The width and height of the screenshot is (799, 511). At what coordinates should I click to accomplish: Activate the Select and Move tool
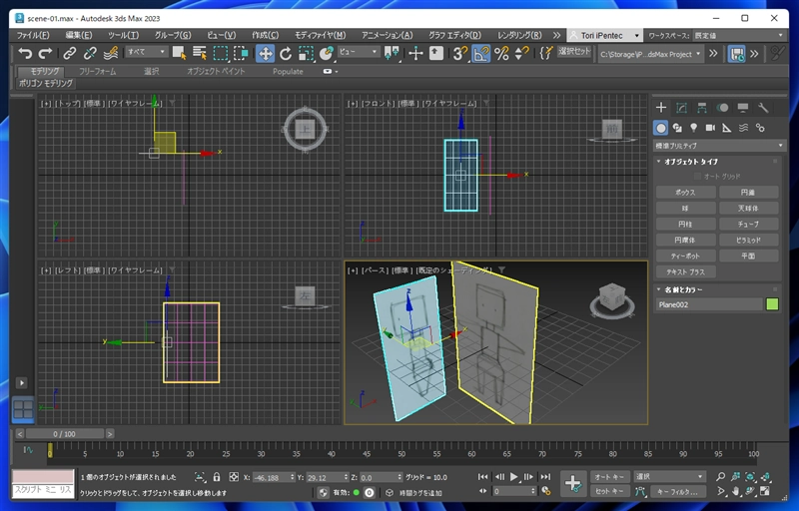[x=265, y=53]
